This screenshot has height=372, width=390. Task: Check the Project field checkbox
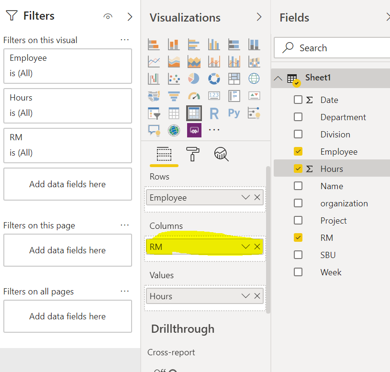tap(298, 220)
